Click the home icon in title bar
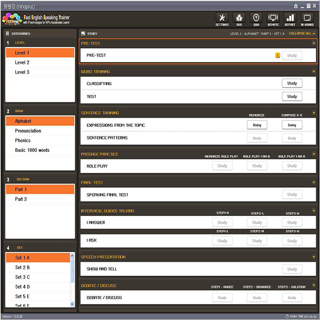 [297, 5]
